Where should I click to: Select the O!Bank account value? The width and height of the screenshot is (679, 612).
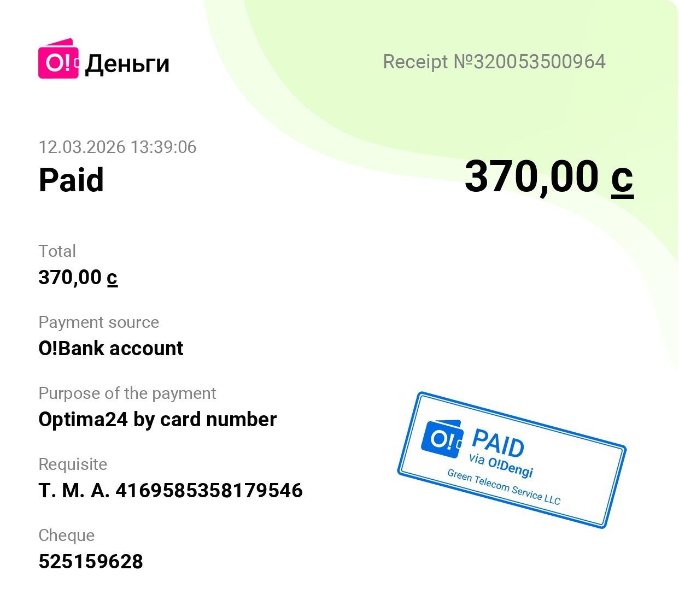(x=110, y=348)
